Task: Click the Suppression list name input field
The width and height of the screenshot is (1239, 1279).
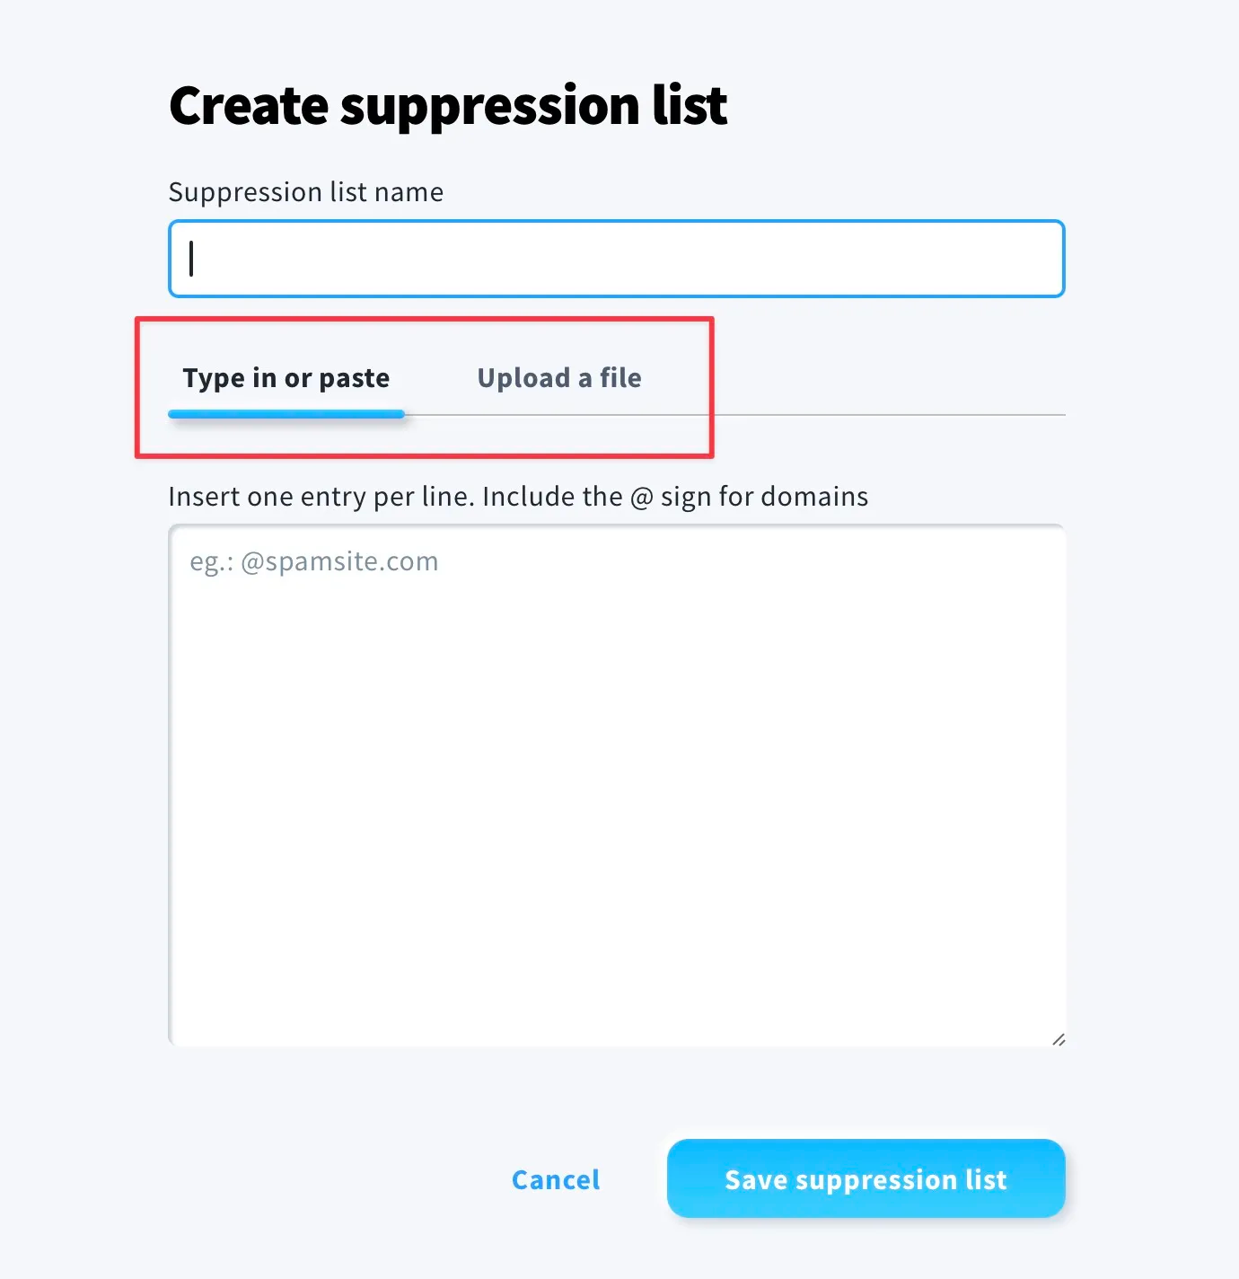Action: pyautogui.click(x=616, y=259)
